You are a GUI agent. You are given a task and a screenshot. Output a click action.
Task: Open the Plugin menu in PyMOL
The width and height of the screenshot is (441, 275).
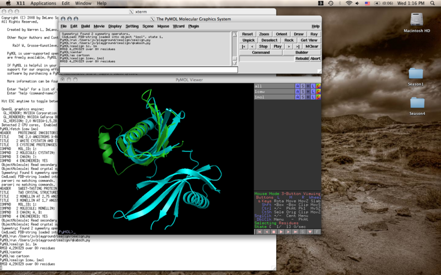(193, 26)
